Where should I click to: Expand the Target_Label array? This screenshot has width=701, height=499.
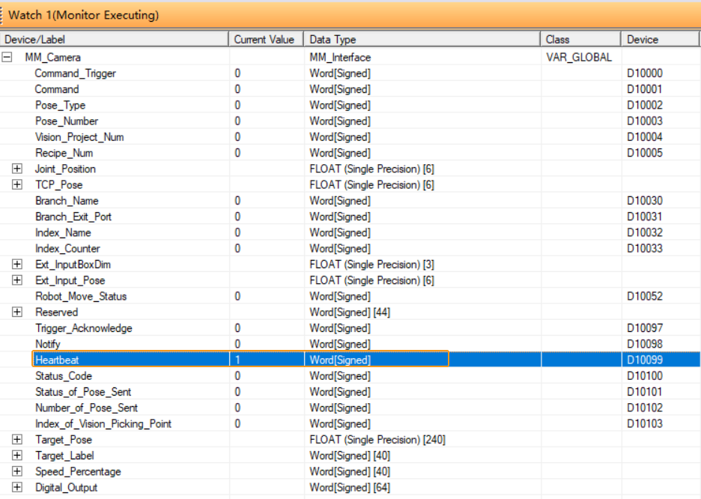click(x=17, y=456)
